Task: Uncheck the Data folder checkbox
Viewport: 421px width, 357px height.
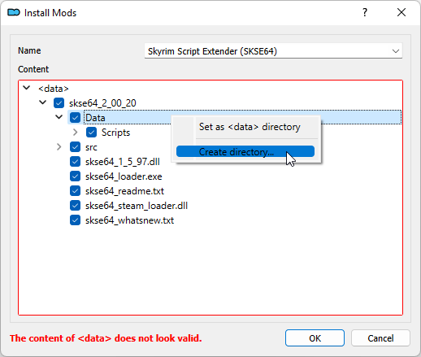Action: click(75, 118)
